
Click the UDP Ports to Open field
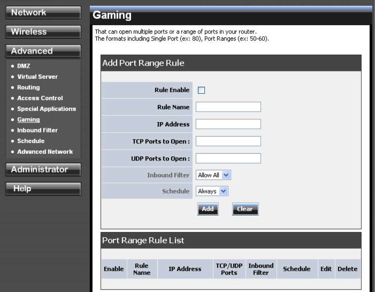coord(228,158)
